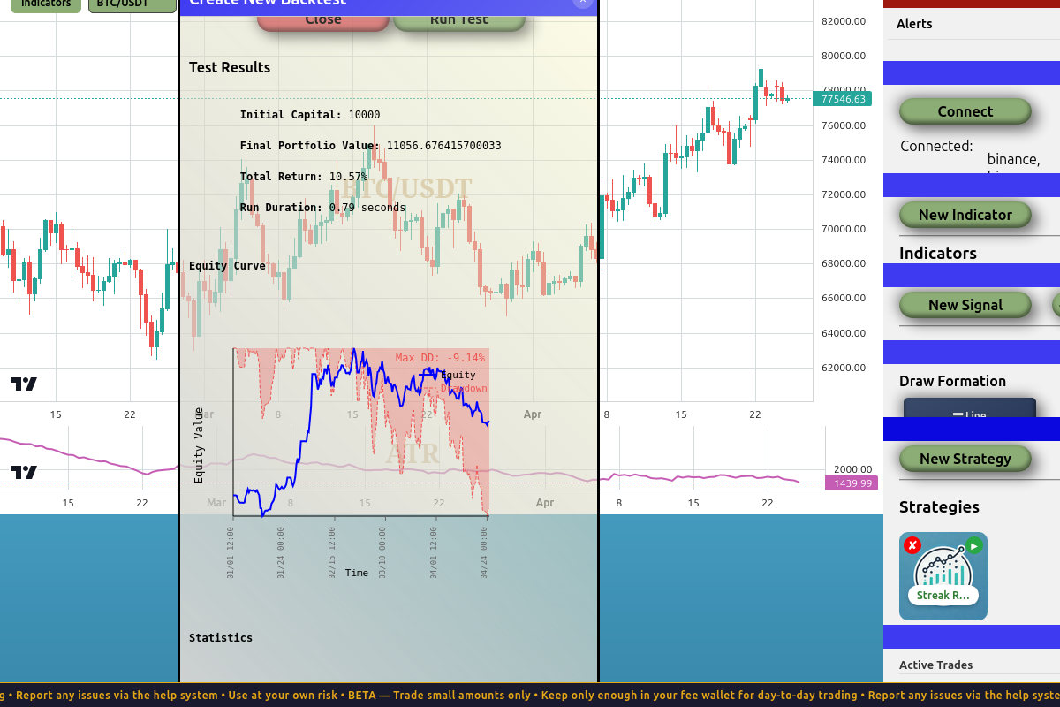Screen dimensions: 1060x707
Task: Click the New Indicator button
Action: [965, 215]
